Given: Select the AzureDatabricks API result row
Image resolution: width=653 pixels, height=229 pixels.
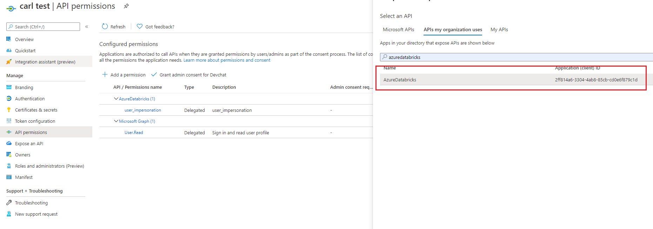Looking at the screenshot, I should click(x=517, y=80).
